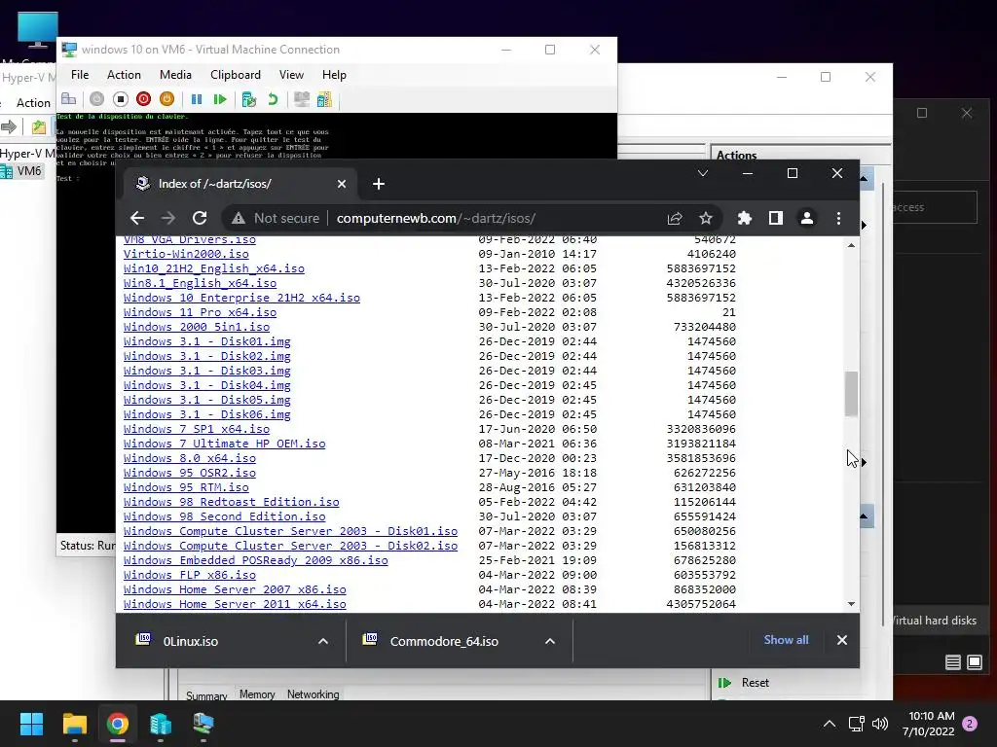This screenshot has height=747, width=997.
Task: Click the Networking tab in Hyper-V Manager
Action: pos(313,694)
